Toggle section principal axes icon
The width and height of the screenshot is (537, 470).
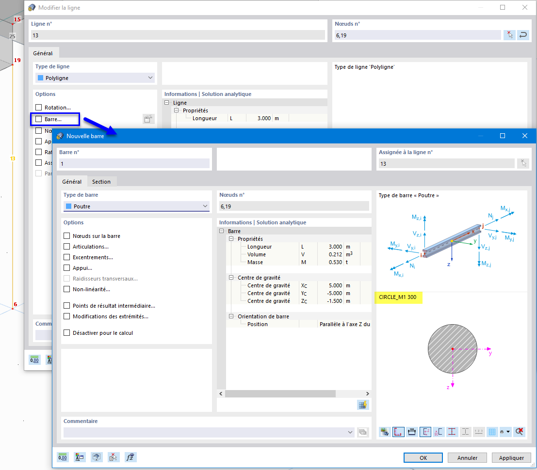(x=425, y=432)
